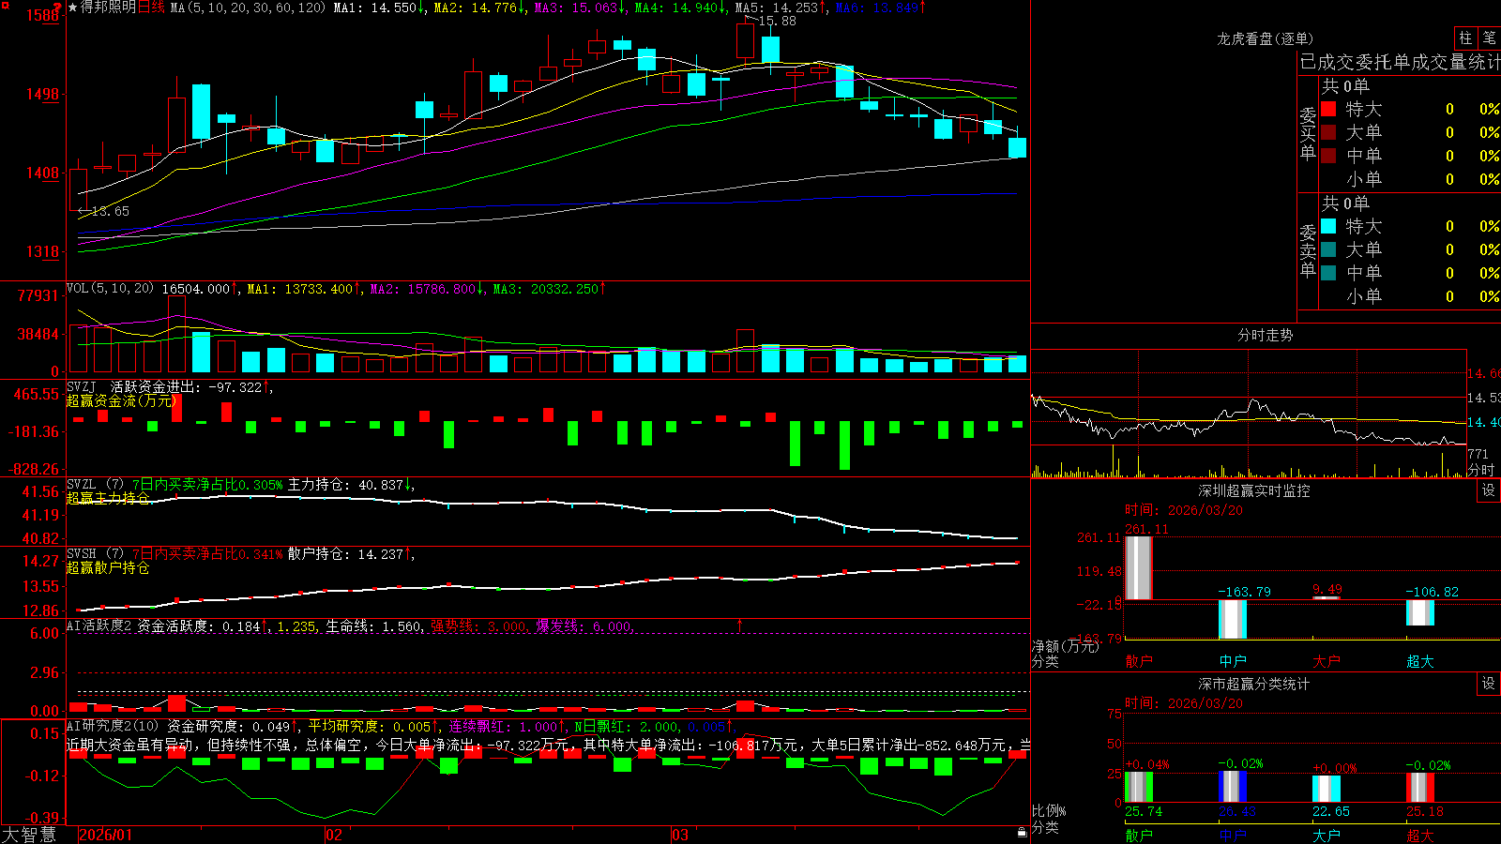
Task: Click the red 特大 buy-order color swatch
Action: [1328, 109]
